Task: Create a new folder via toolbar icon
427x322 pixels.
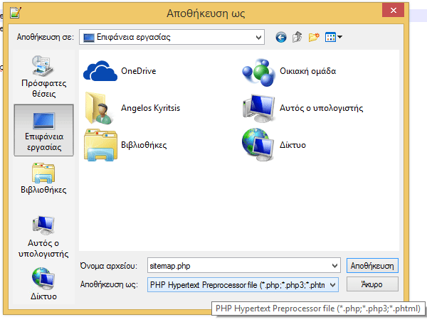Action: point(313,36)
